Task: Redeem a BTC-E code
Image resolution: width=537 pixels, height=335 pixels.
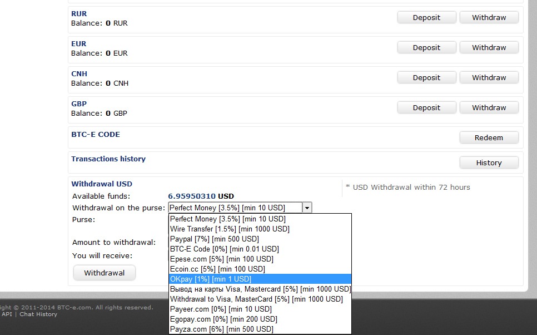Action: 489,137
